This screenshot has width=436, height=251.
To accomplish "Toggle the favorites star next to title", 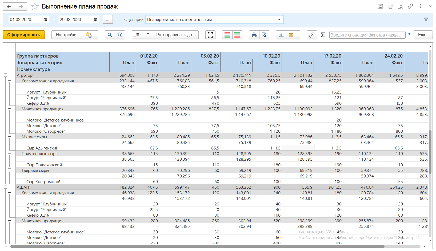I will coord(35,7).
